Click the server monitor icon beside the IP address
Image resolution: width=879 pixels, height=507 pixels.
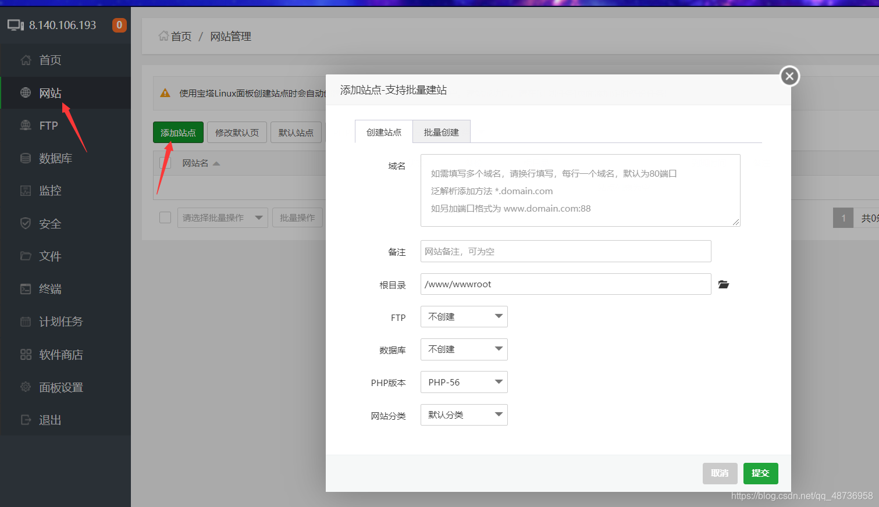[x=16, y=25]
